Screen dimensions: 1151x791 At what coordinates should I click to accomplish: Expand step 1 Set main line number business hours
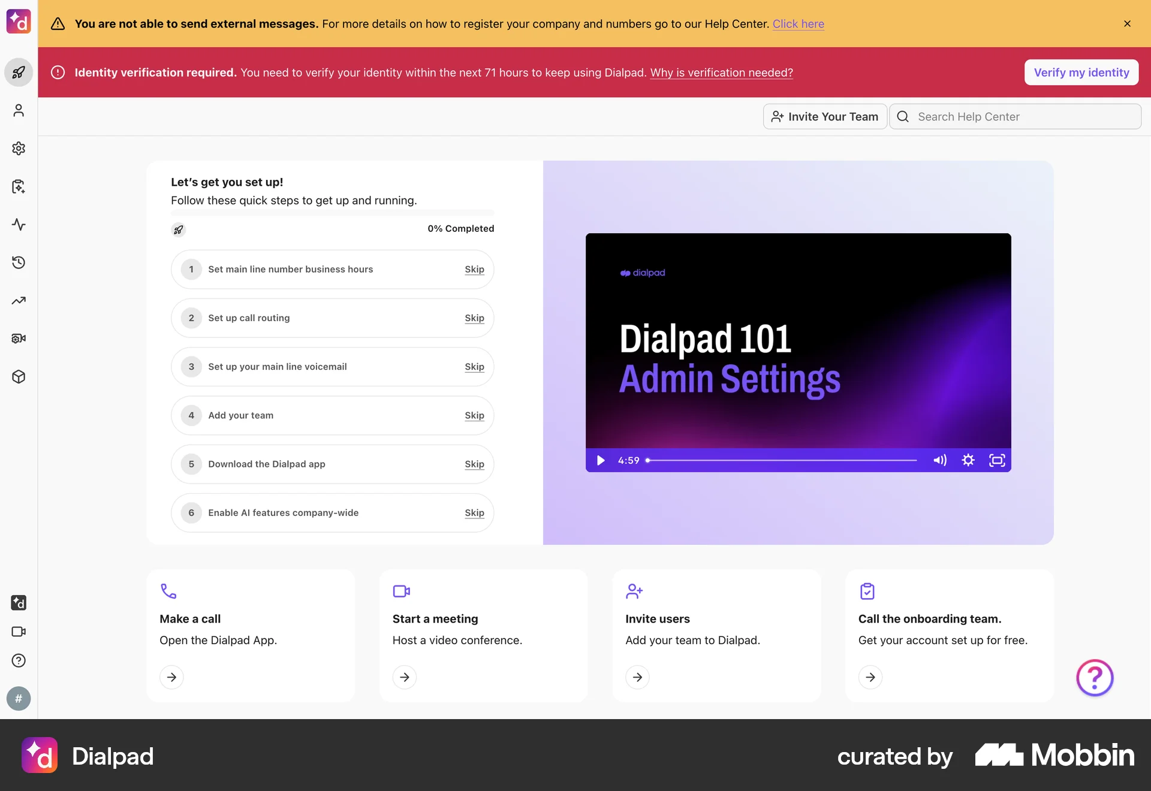point(290,269)
